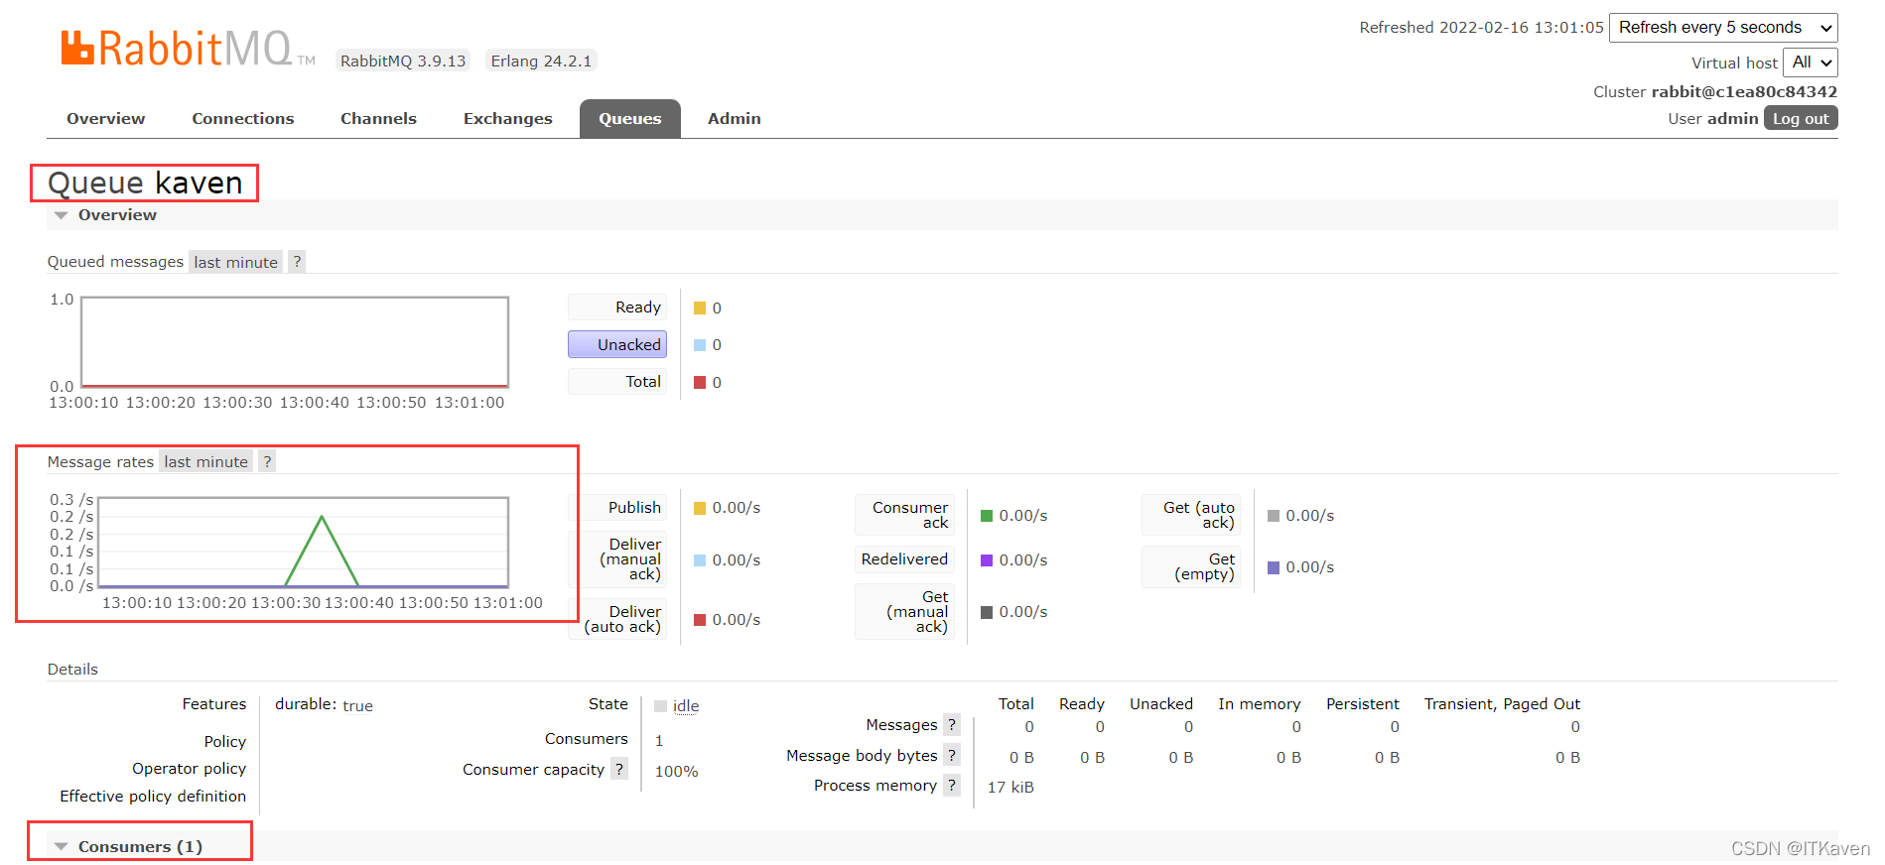Click the Operator policy label
This screenshot has width=1885, height=865.
point(189,769)
